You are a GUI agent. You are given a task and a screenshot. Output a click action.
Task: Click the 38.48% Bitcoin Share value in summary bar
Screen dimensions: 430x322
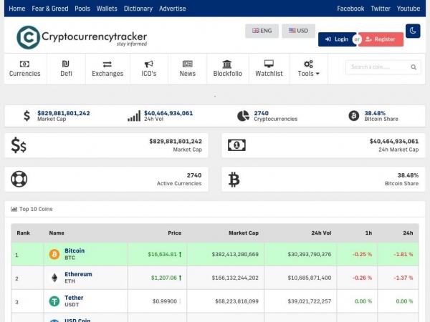[375, 113]
